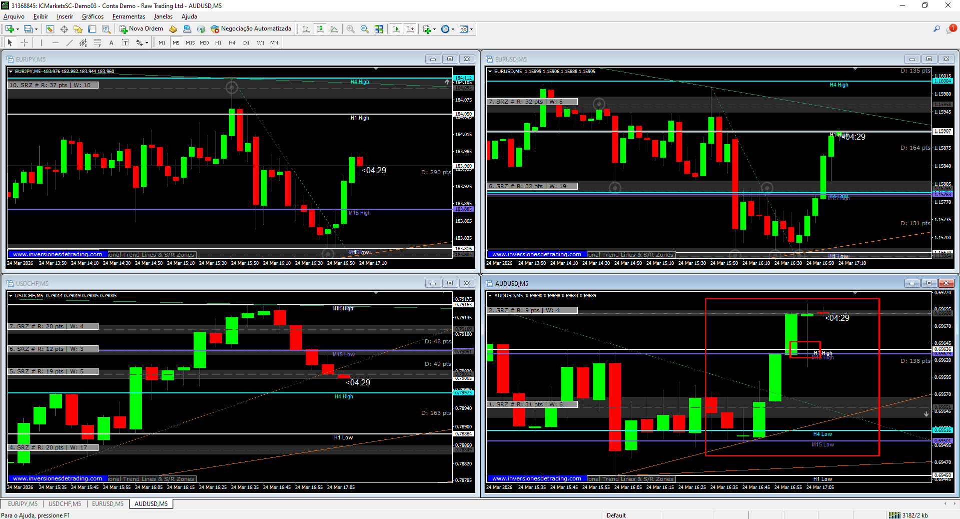Open the new chart dropdown arrow
This screenshot has height=519, width=960.
(18, 29)
